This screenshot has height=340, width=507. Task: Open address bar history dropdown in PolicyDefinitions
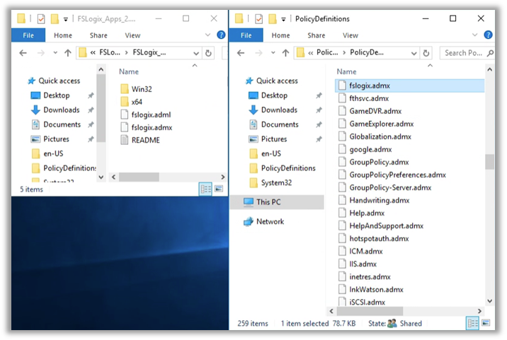(412, 52)
